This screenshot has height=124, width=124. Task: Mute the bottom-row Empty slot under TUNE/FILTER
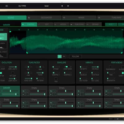[x=27, y=103]
